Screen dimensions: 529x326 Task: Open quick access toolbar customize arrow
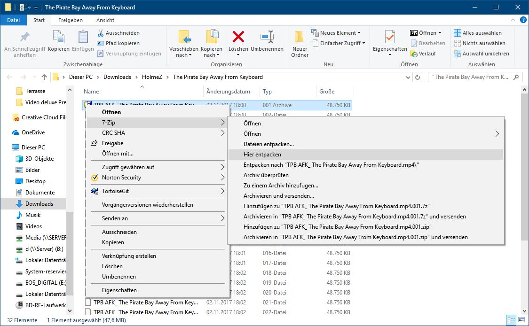[x=36, y=8]
